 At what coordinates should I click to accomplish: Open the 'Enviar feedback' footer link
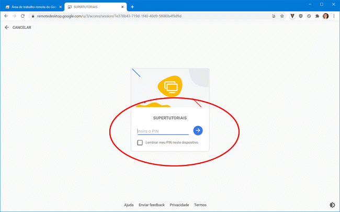[x=152, y=205]
